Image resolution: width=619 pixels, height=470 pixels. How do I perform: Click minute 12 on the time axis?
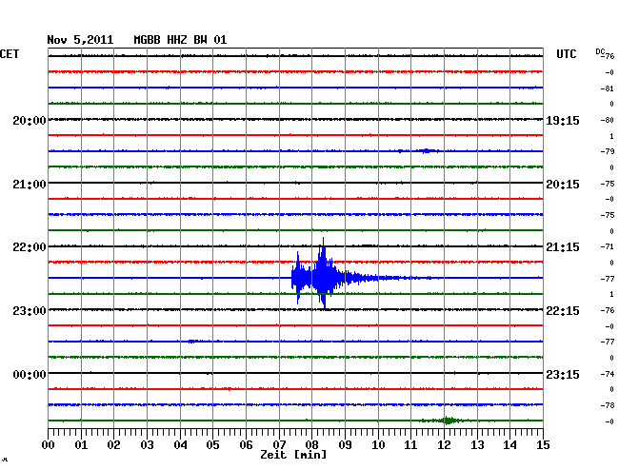444,444
